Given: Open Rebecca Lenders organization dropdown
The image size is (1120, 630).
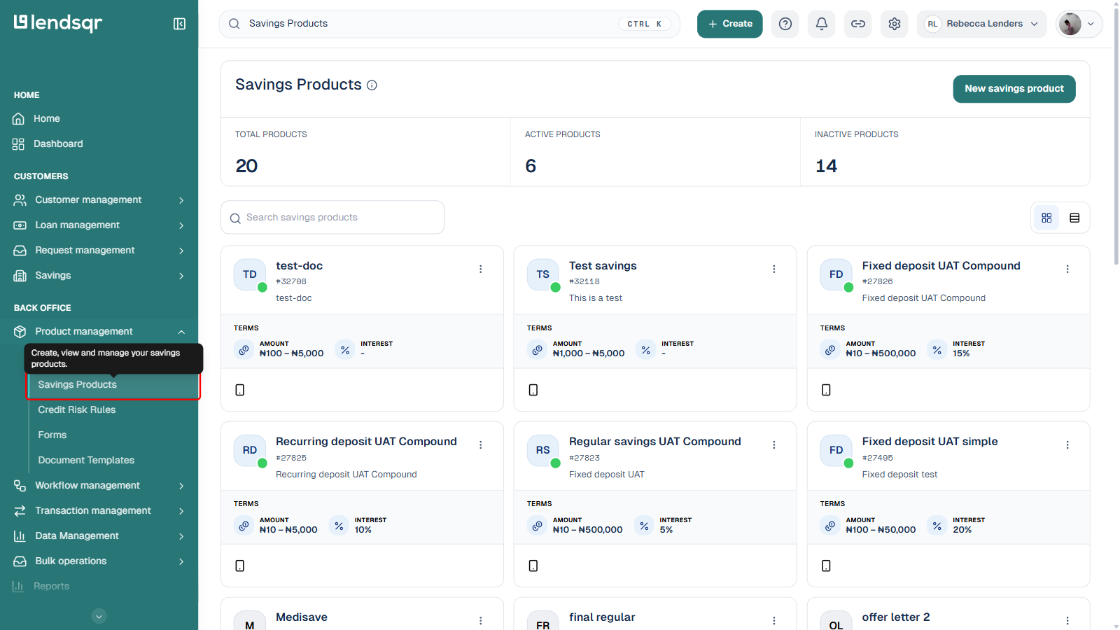Looking at the screenshot, I should pyautogui.click(x=982, y=24).
